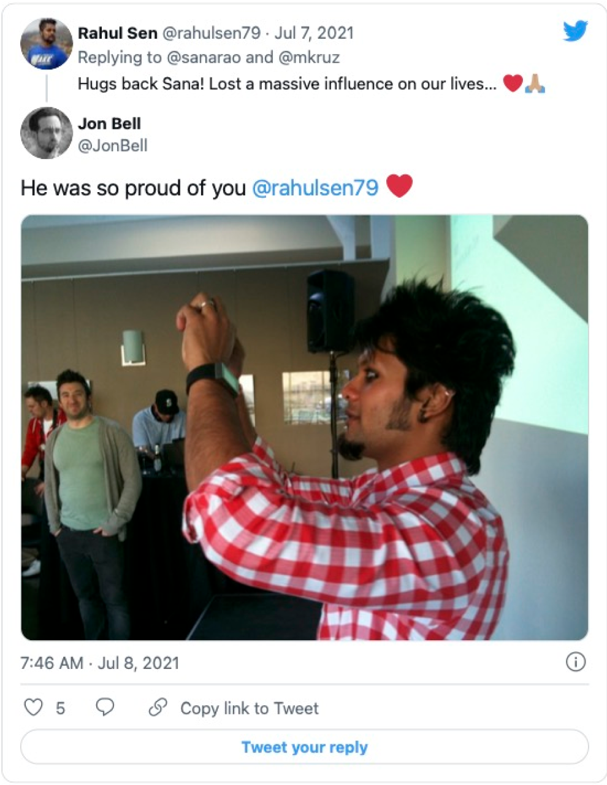Open Jon Bell's profile avatar
This screenshot has height=785, width=607.
point(47,133)
